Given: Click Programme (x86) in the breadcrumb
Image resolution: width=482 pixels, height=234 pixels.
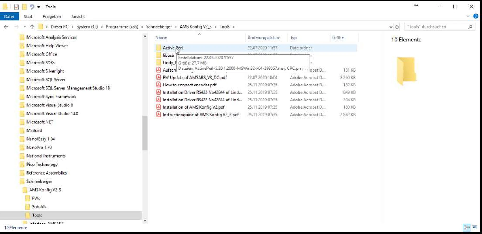Looking at the screenshot, I should (122, 27).
